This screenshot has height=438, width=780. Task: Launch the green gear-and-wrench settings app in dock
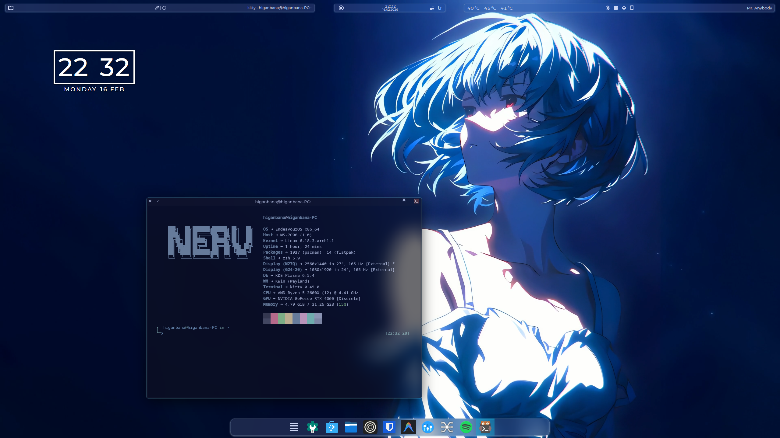312,427
